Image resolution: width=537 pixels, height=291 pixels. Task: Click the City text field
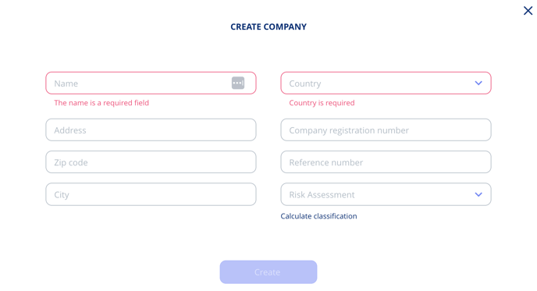point(151,194)
